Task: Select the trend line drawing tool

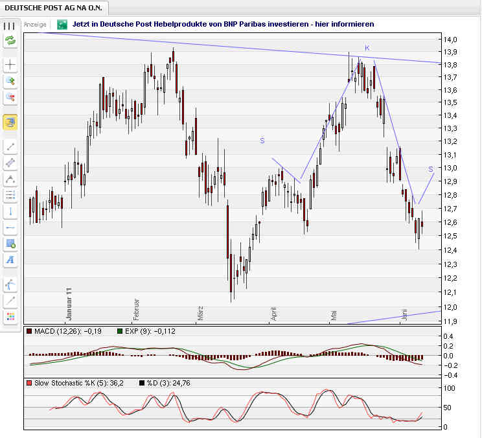Action: point(10,146)
